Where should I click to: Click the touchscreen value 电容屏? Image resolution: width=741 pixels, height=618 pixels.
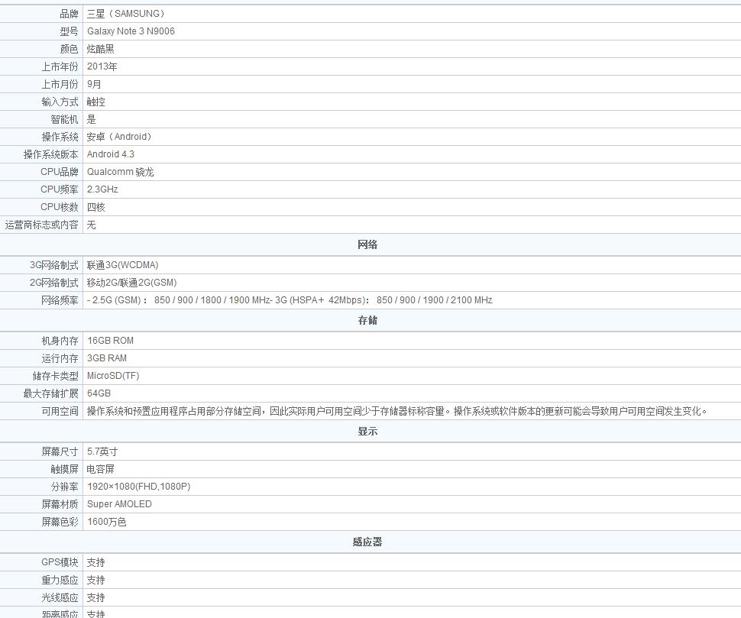101,469
